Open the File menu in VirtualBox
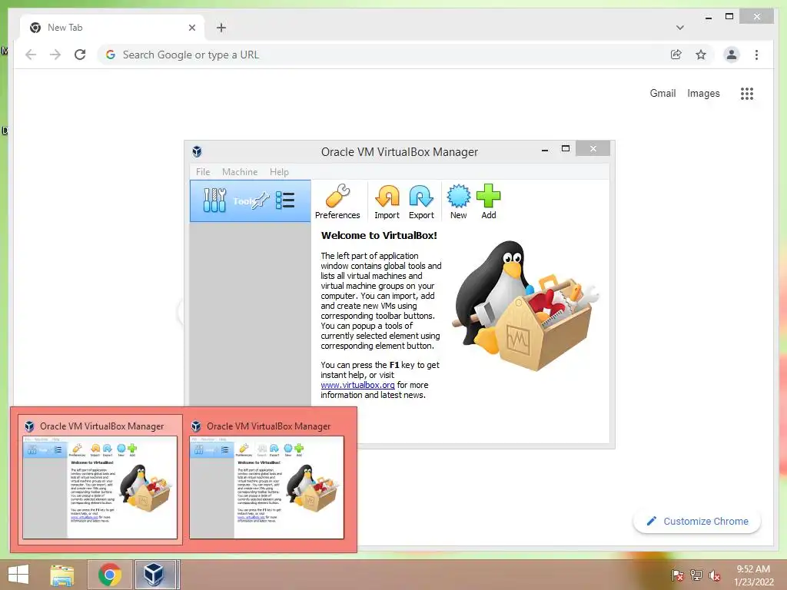 (x=203, y=171)
